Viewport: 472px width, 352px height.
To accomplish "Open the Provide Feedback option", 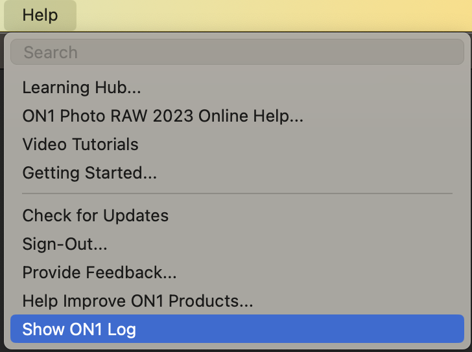I will tap(99, 272).
